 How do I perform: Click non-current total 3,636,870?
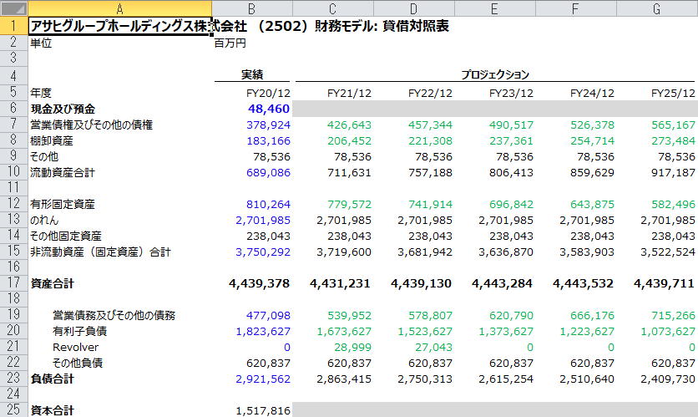pos(506,252)
